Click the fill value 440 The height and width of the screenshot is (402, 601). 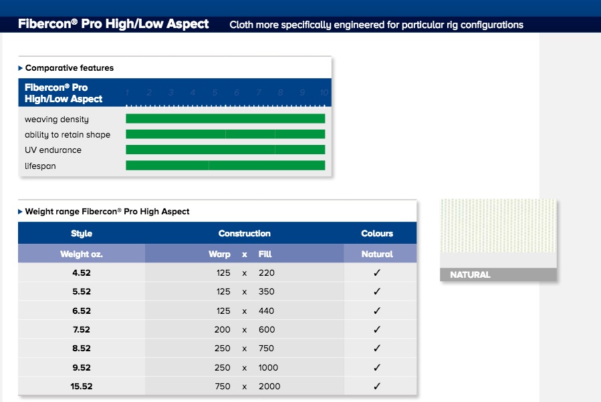click(x=266, y=311)
